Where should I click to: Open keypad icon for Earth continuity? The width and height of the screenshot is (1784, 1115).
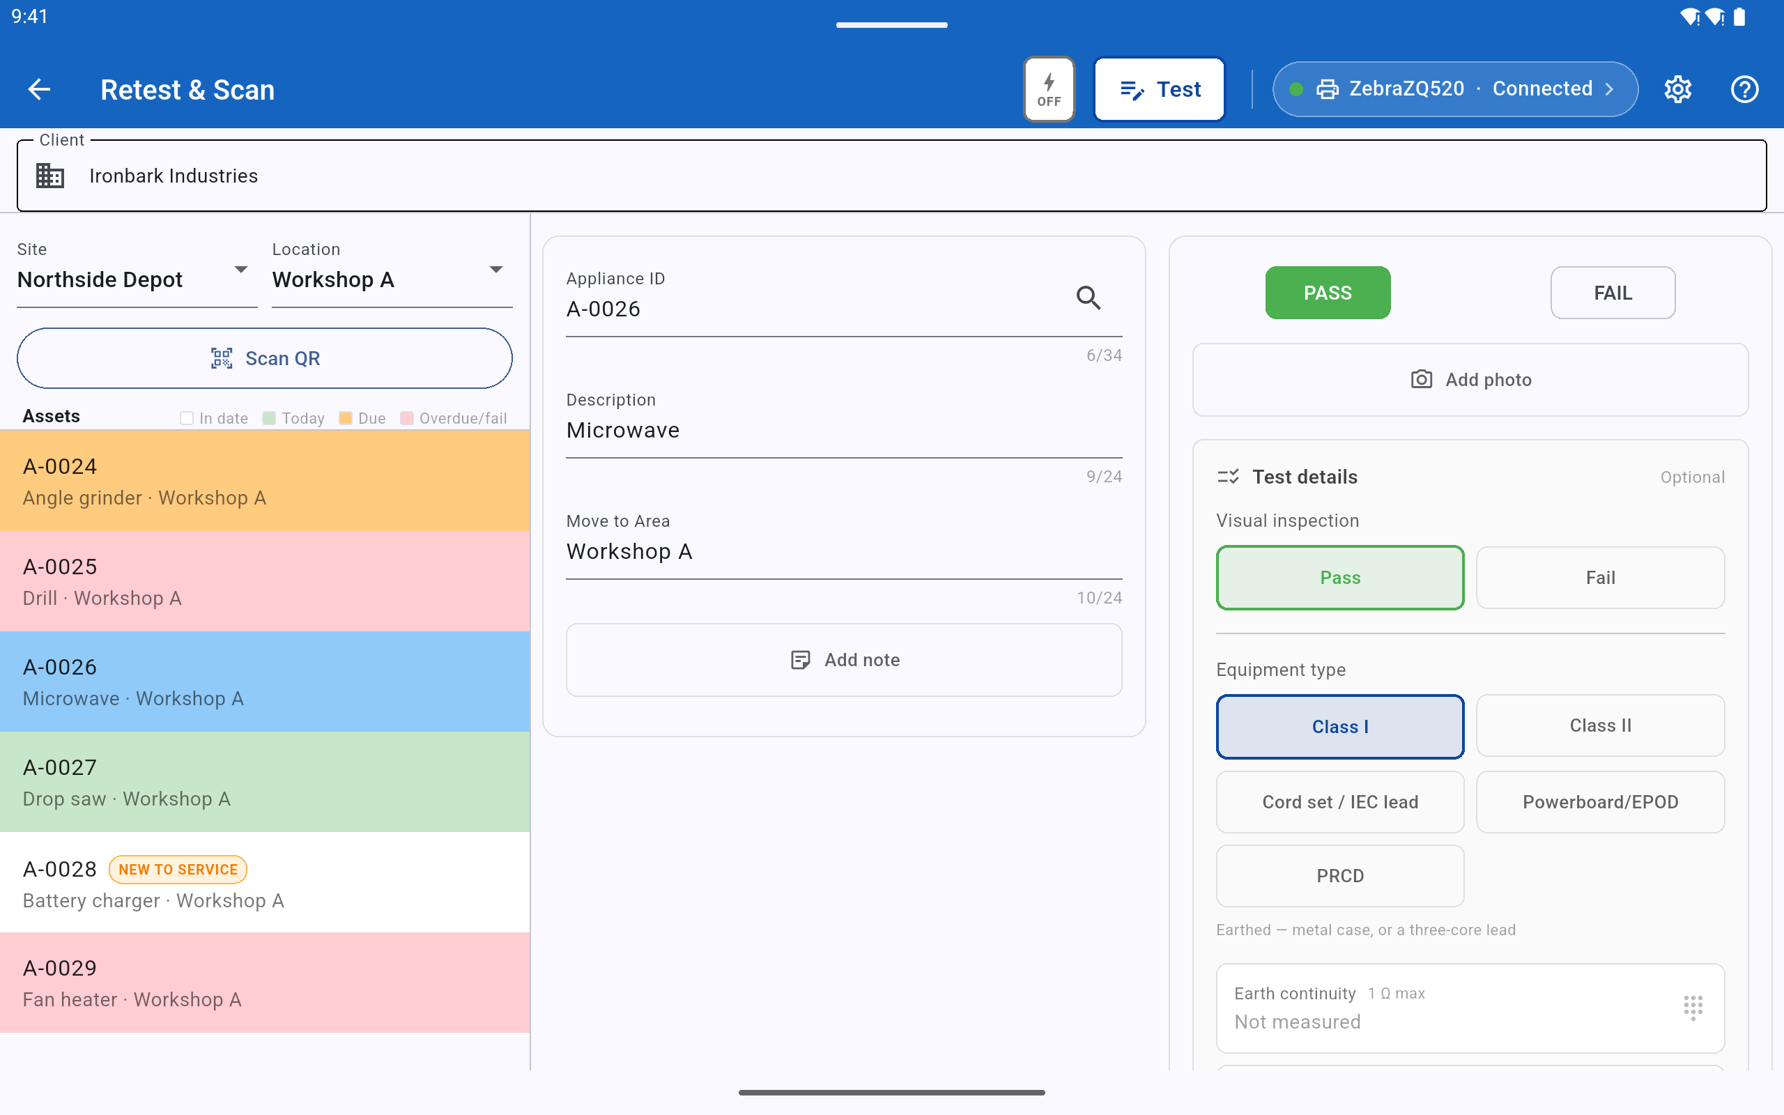click(1693, 1008)
